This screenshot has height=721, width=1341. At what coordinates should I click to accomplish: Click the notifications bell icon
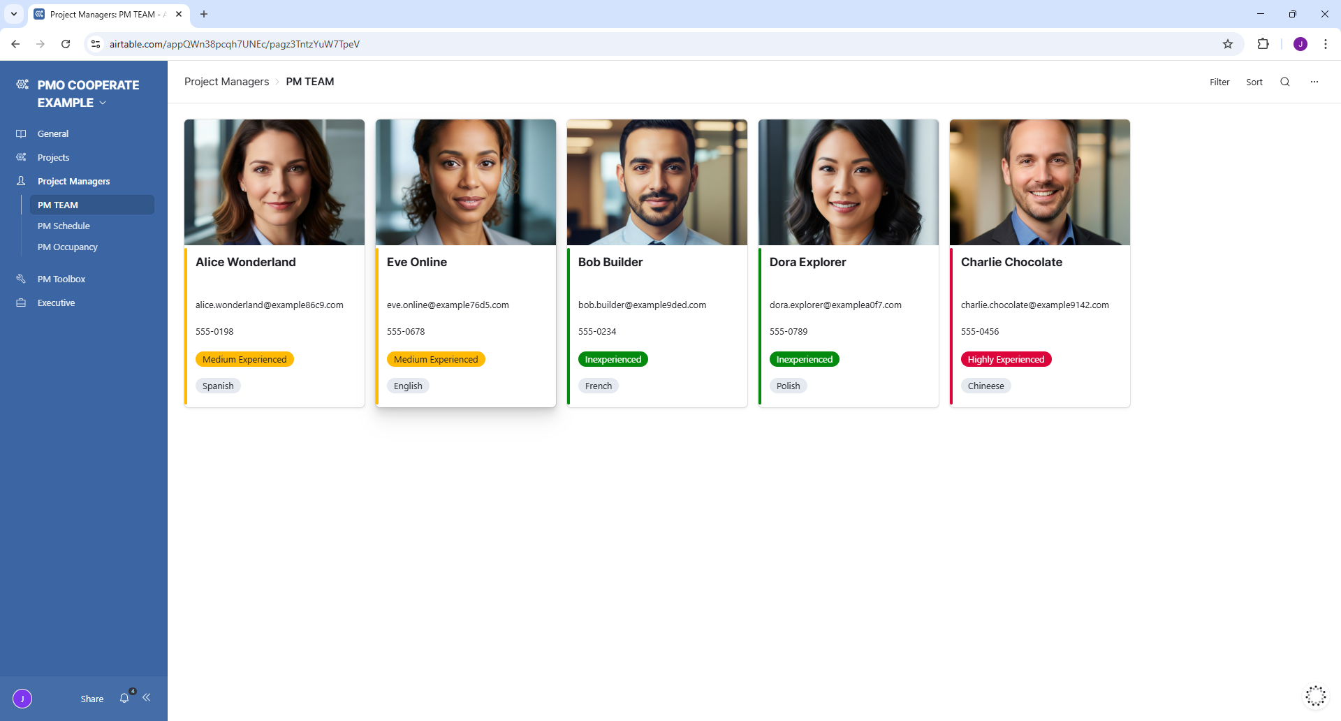pos(124,698)
